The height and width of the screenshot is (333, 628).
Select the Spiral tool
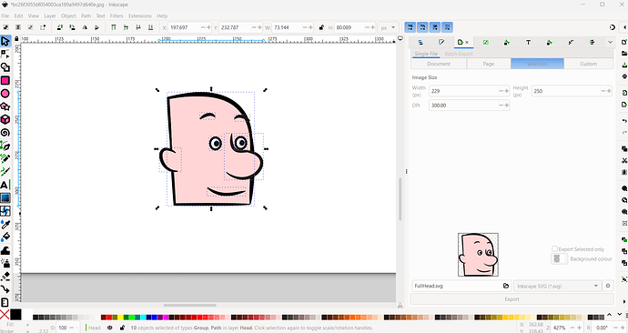pyautogui.click(x=5, y=133)
